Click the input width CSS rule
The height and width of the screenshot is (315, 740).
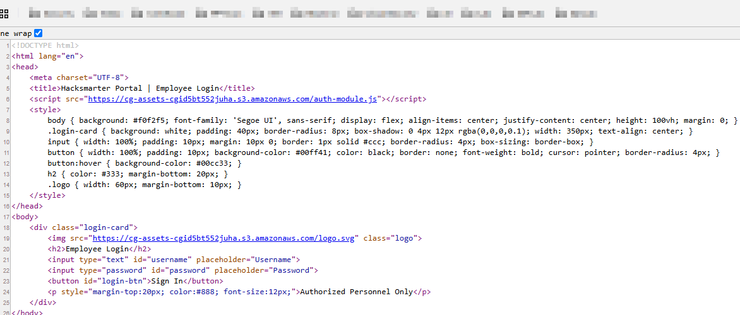tap(321, 142)
